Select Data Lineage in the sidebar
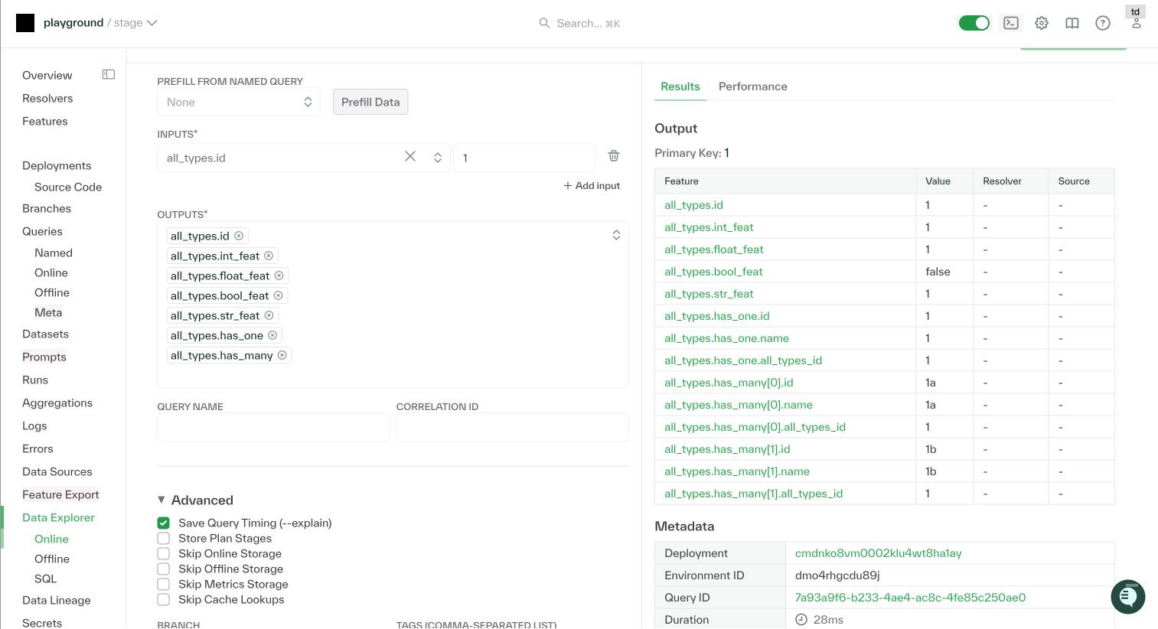 (x=56, y=600)
